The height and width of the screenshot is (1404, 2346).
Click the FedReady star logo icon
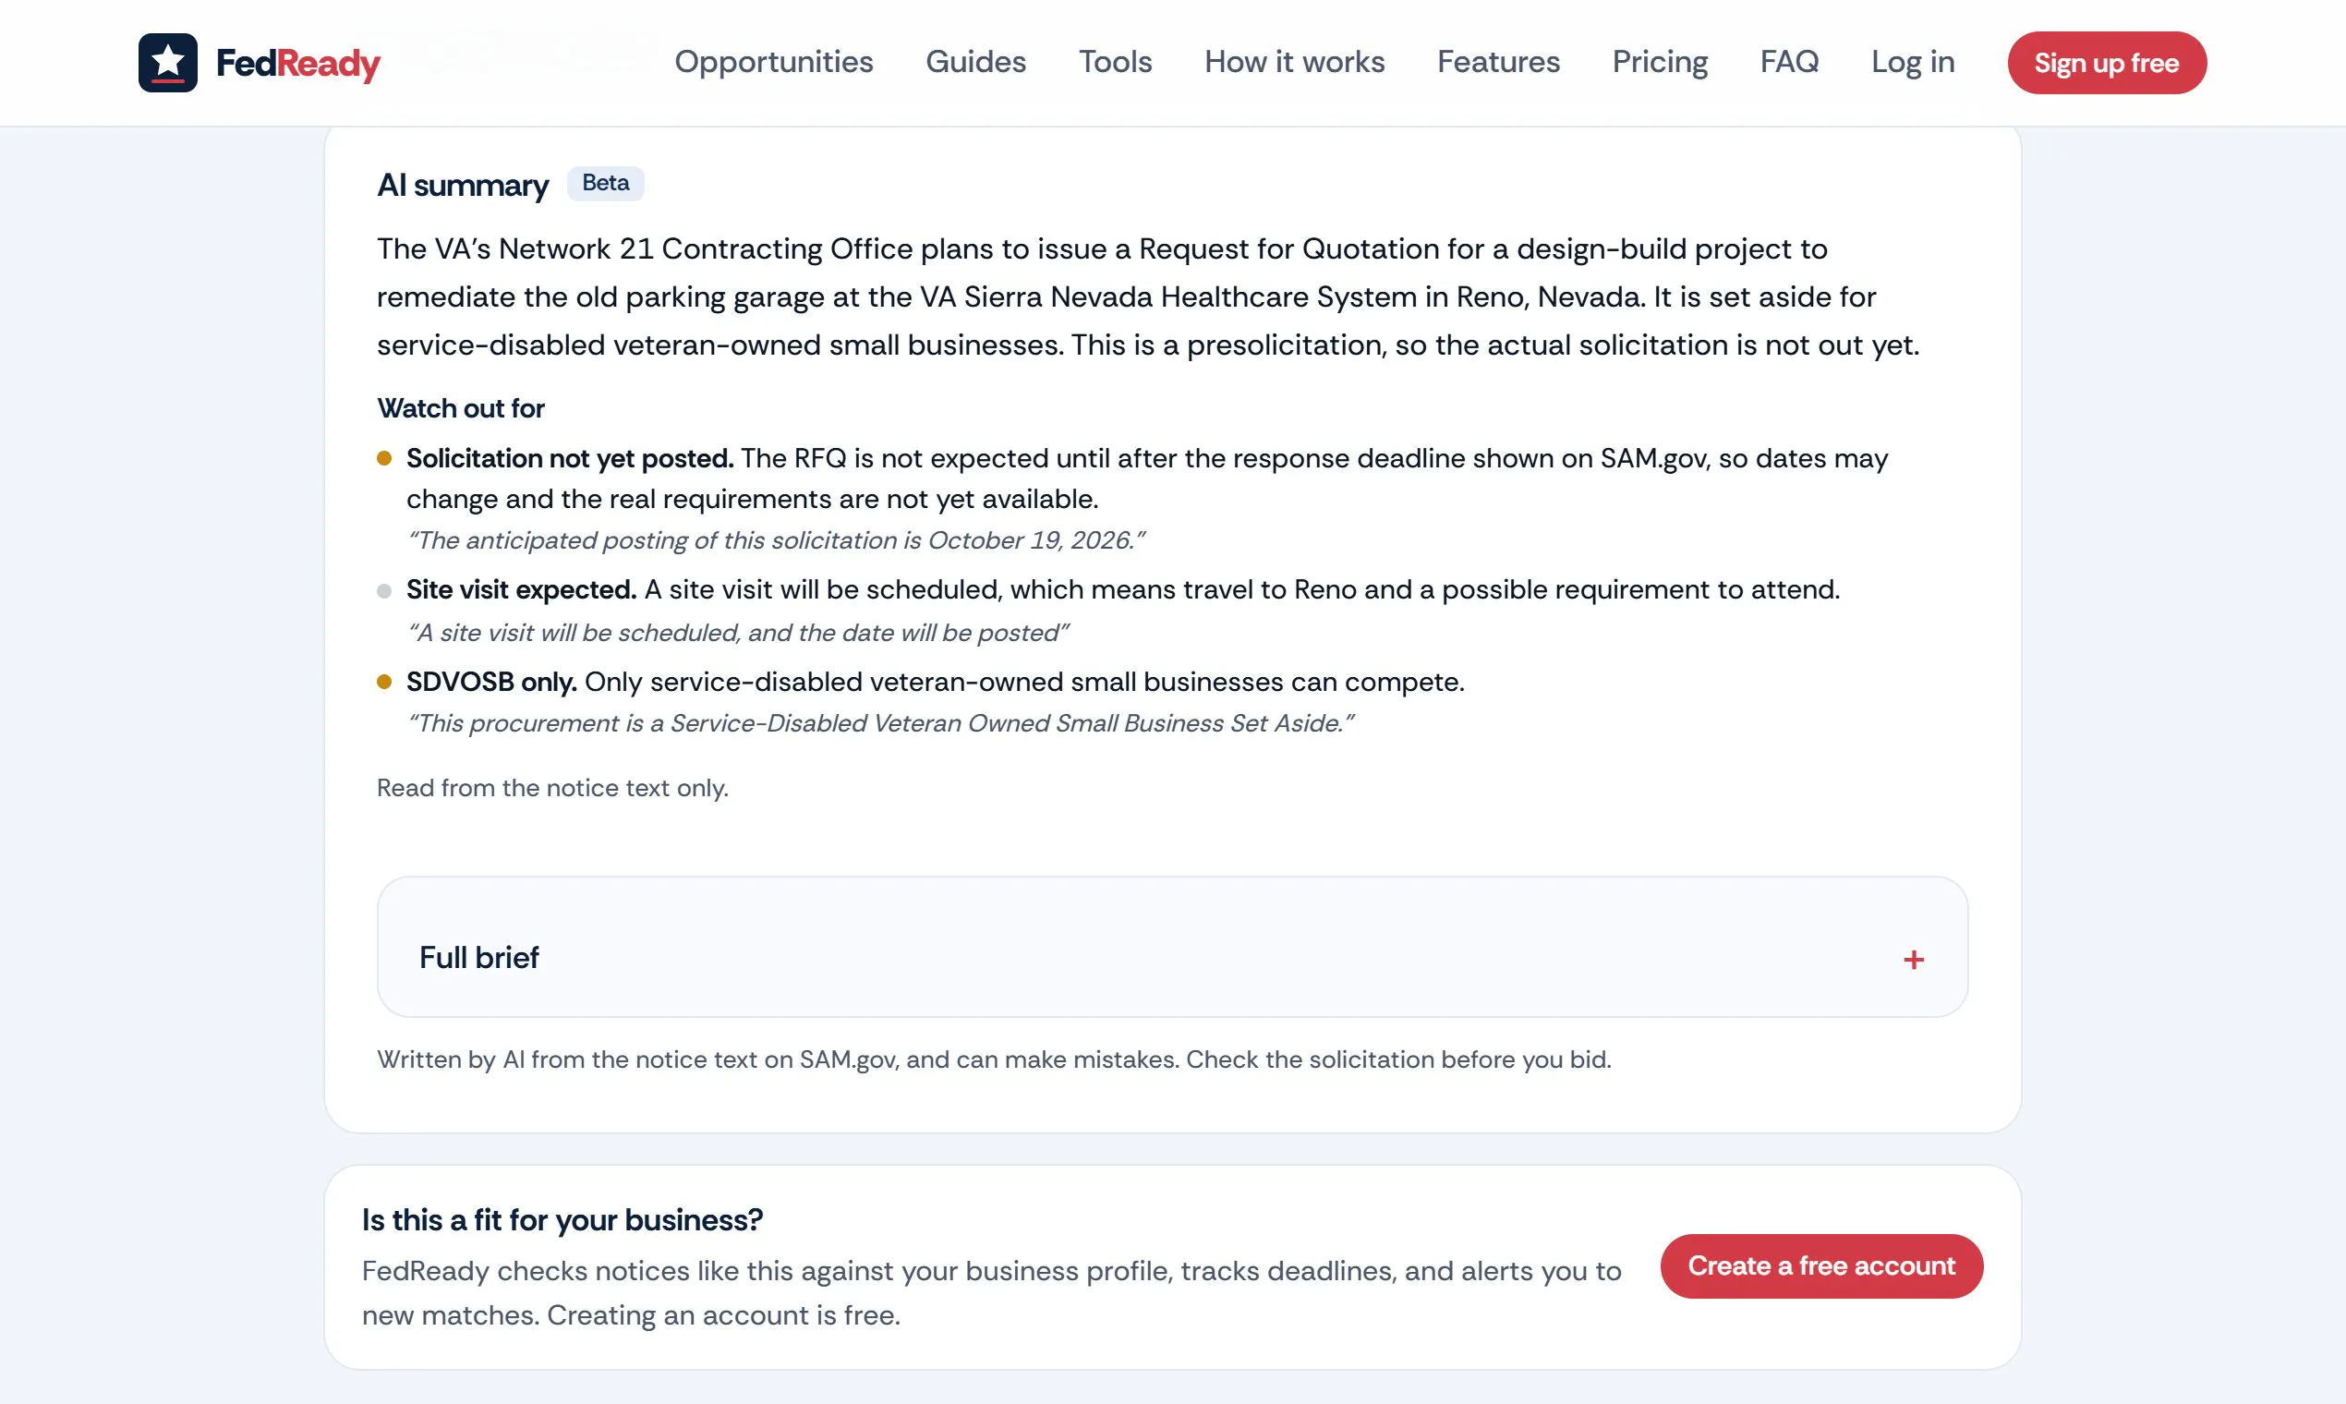(167, 63)
